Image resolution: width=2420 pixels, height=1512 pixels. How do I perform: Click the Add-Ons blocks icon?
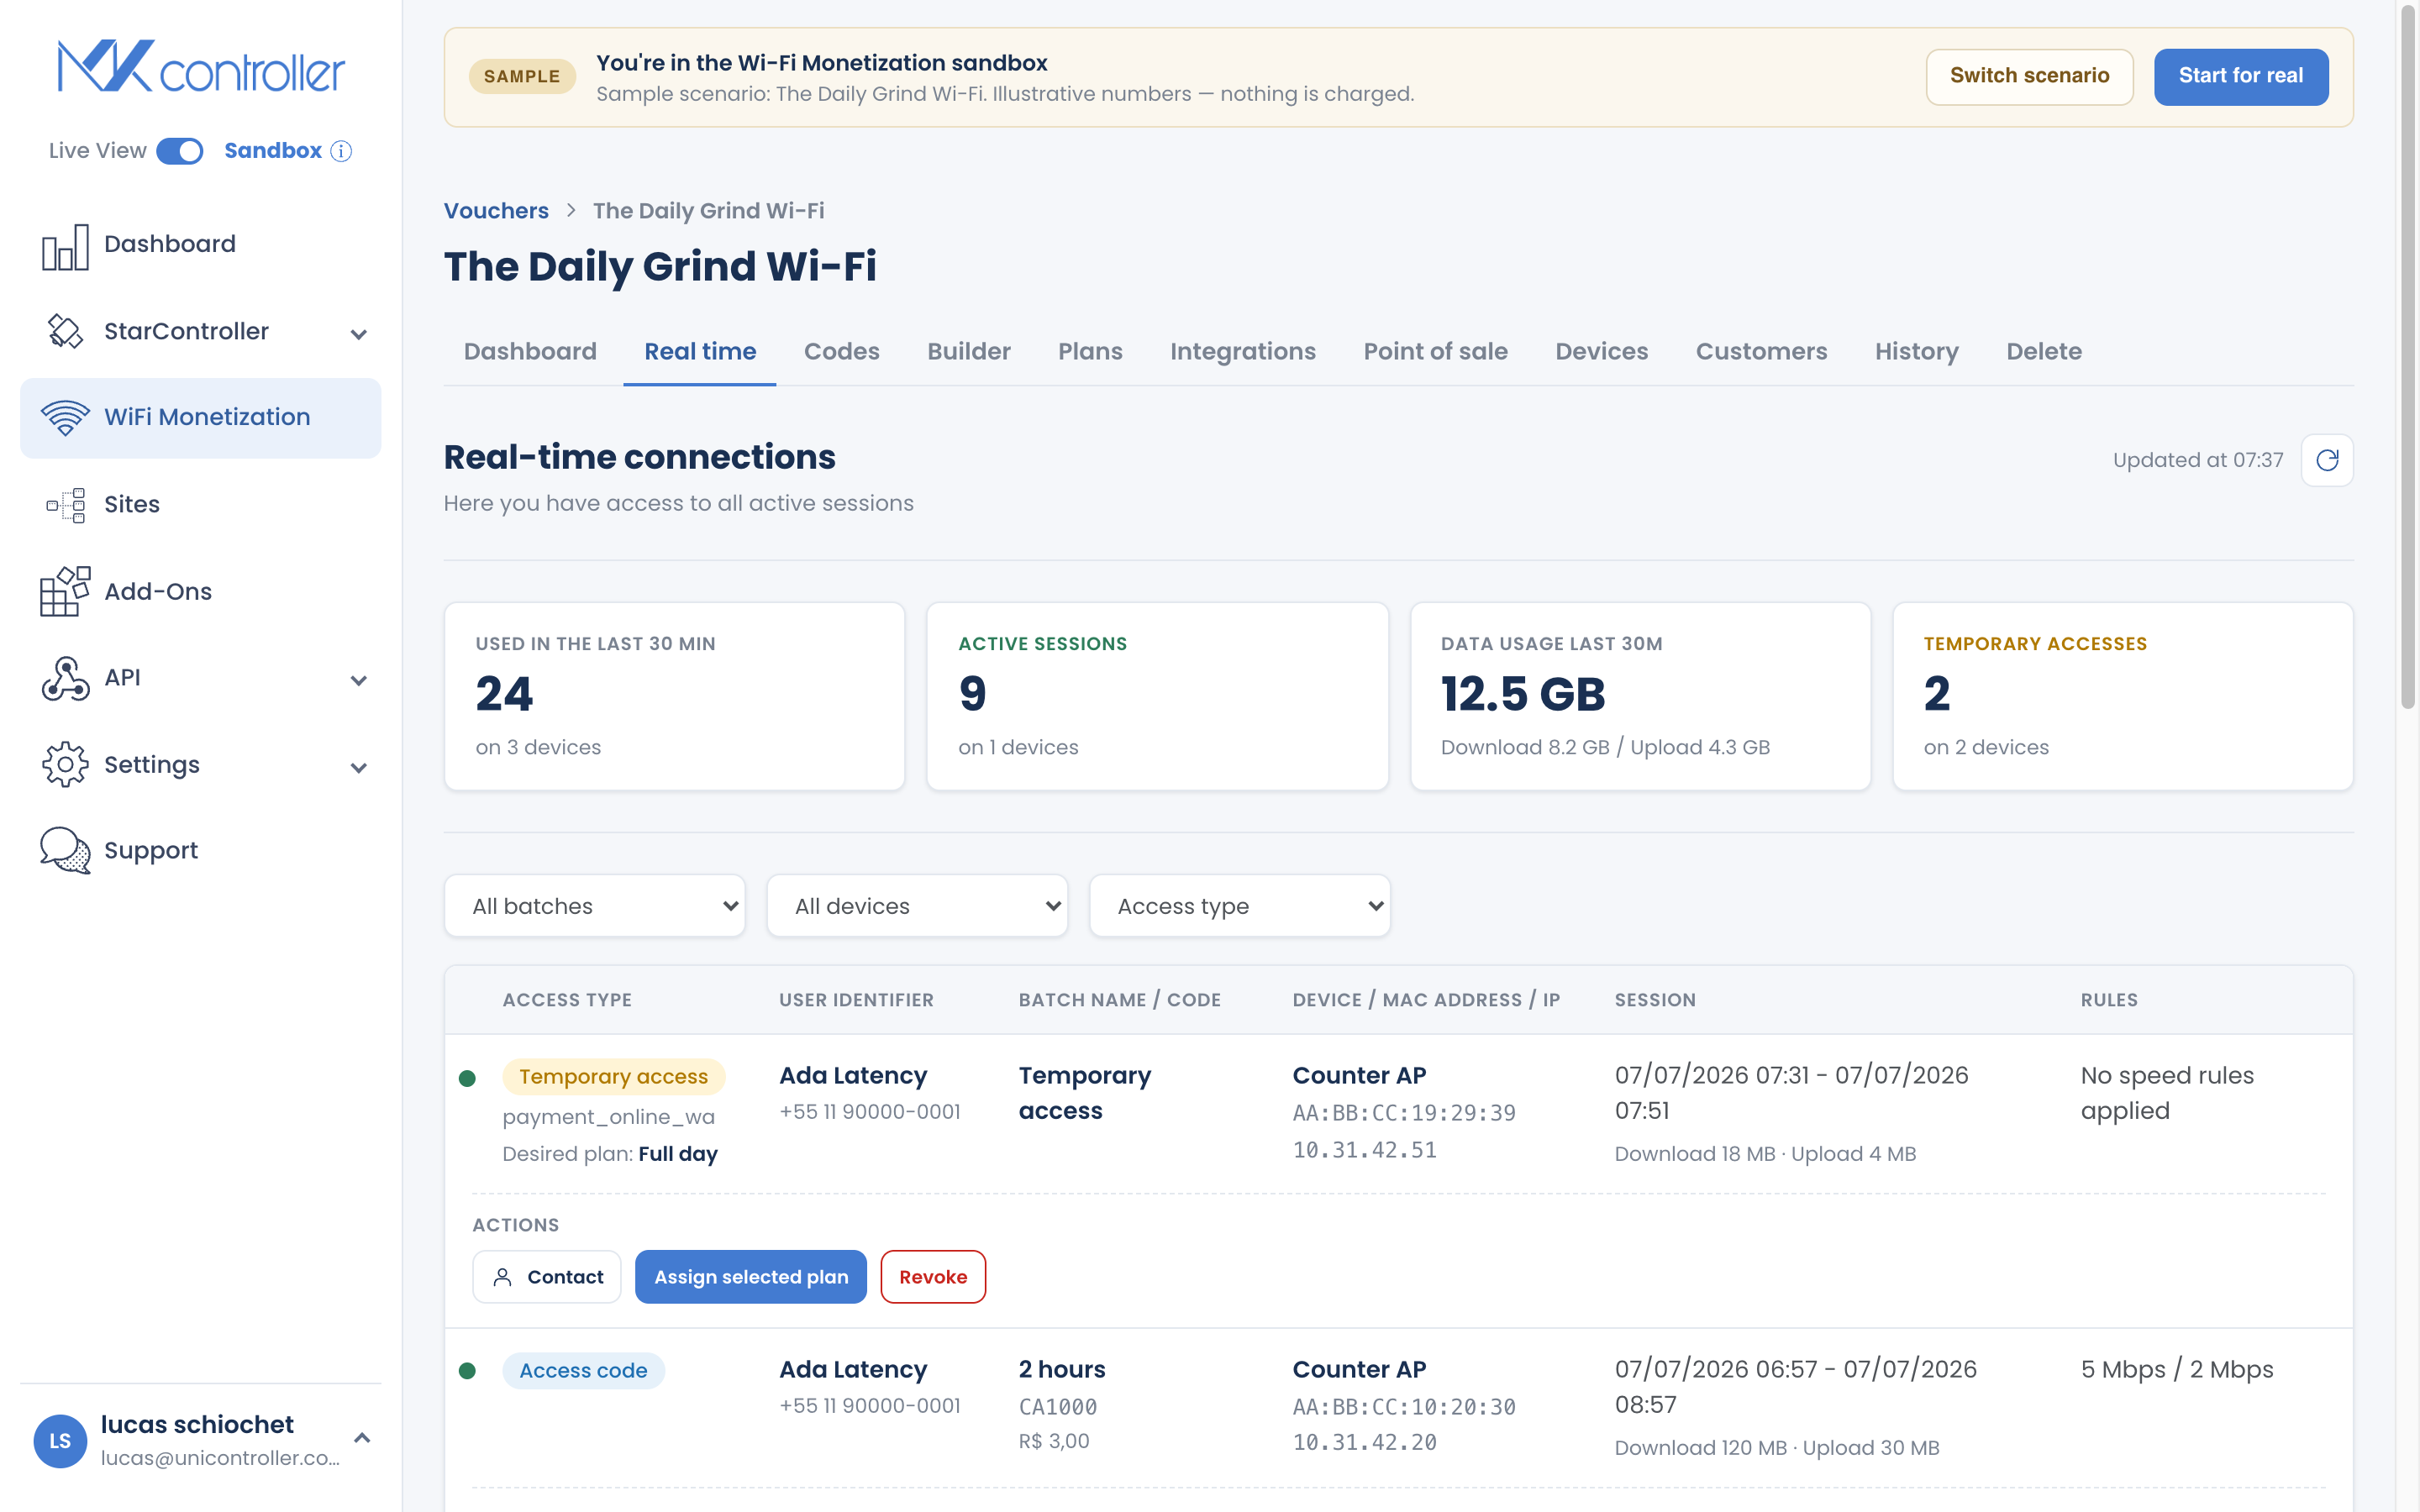(x=65, y=591)
